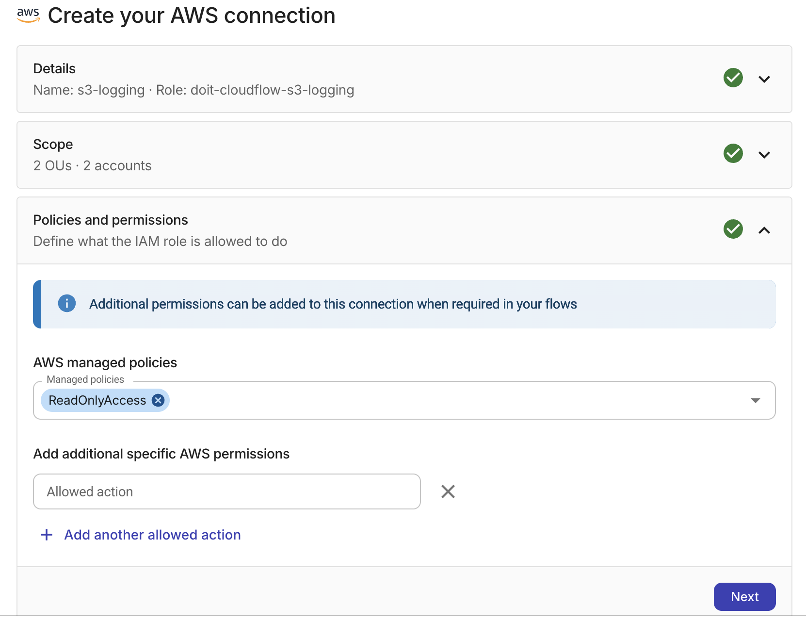Collapse the Policies and permissions section
Screen dimensions: 806x622
tap(764, 230)
